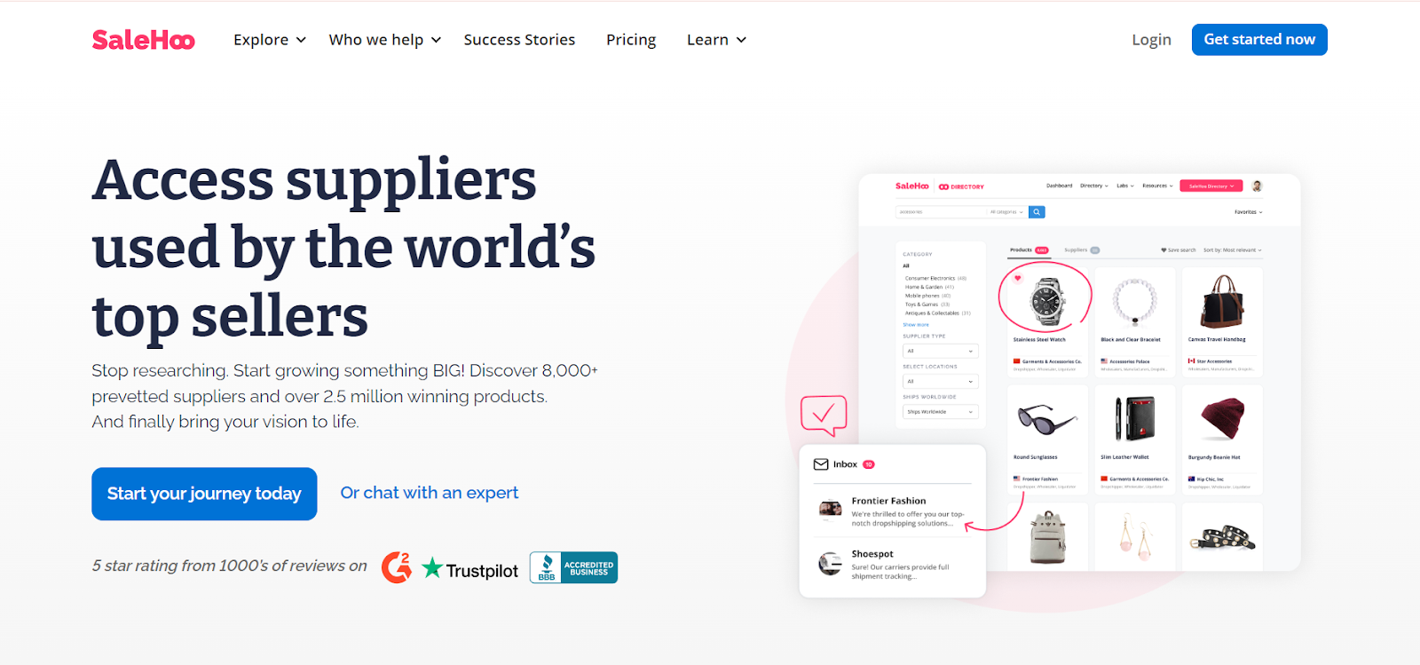Click Start your journey today button
The height and width of the screenshot is (665, 1420).
[x=204, y=494]
